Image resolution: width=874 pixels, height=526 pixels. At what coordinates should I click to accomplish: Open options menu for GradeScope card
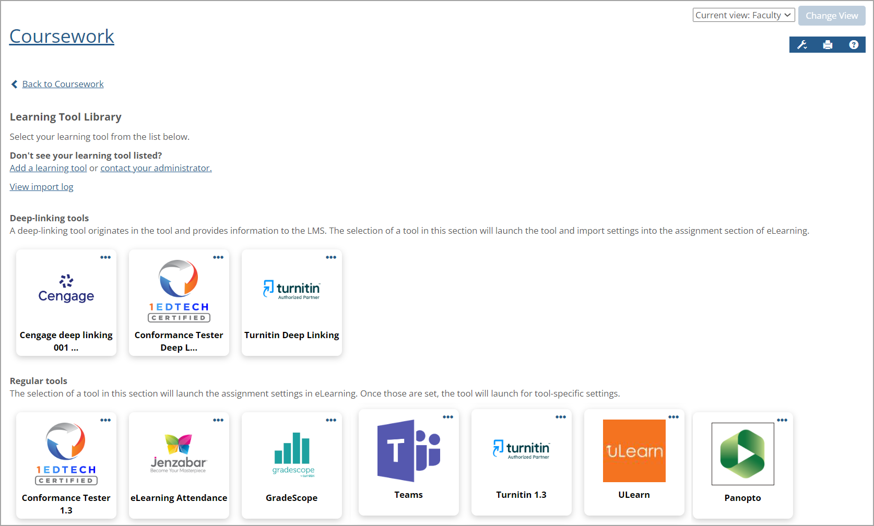pyautogui.click(x=331, y=420)
